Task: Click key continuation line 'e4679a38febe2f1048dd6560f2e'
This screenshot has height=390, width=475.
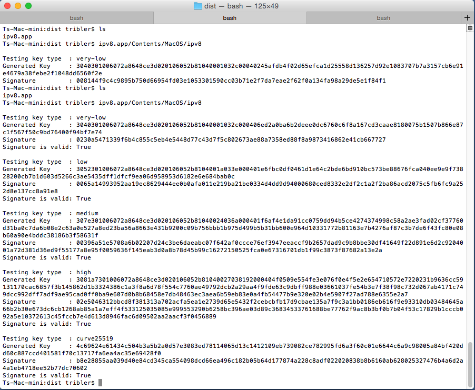Action: tap(52, 73)
